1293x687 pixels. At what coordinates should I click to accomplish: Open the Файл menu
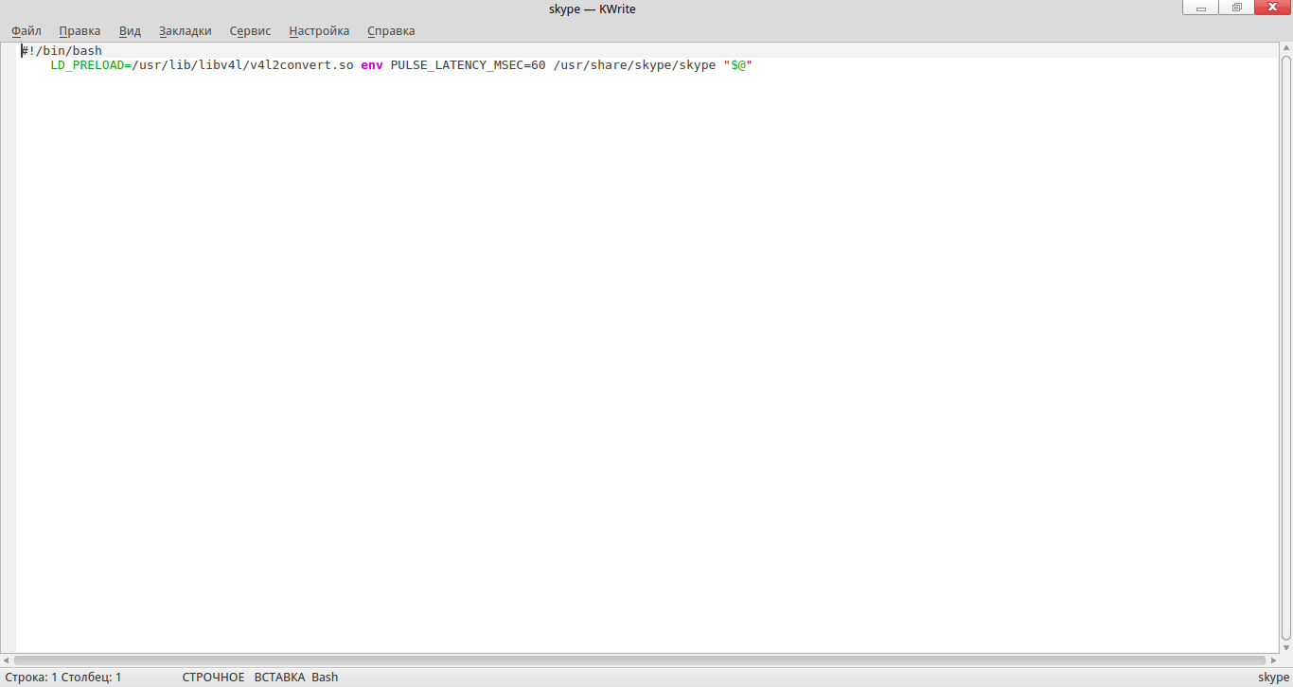[27, 30]
